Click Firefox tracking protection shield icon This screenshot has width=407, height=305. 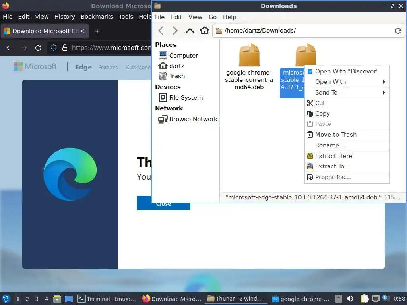tap(54, 48)
